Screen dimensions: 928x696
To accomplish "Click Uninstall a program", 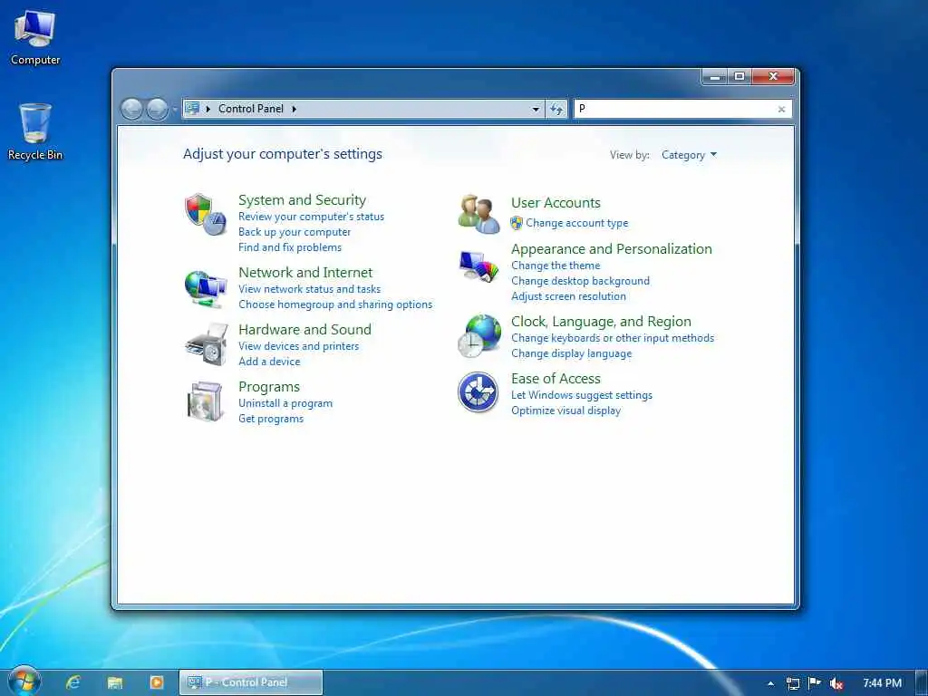I will (x=285, y=403).
